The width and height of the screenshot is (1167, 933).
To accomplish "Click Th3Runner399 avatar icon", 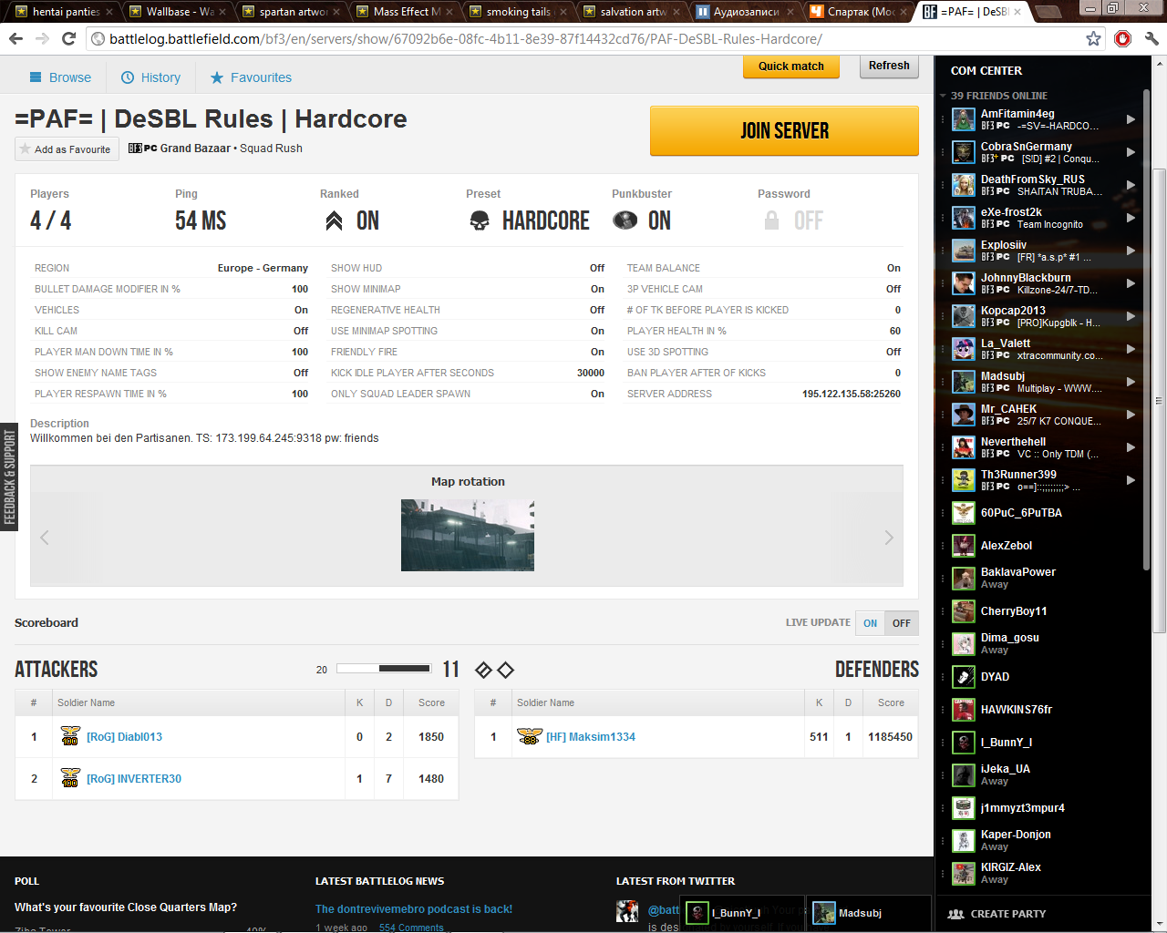I will point(964,480).
